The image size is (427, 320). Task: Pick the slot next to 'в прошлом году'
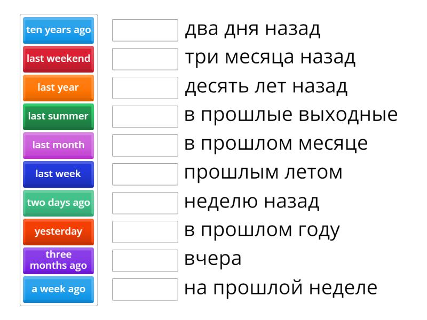tap(145, 231)
